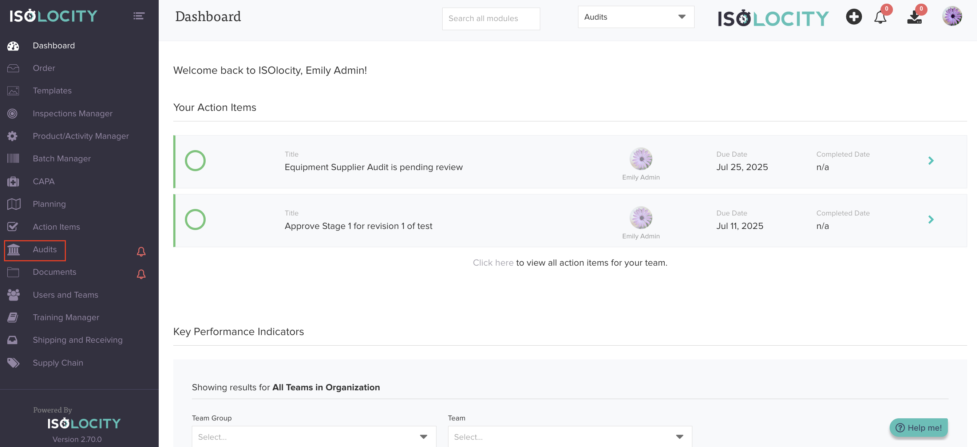Viewport: 977px width, 447px height.
Task: Open the notifications bell in top bar
Action: coord(880,17)
